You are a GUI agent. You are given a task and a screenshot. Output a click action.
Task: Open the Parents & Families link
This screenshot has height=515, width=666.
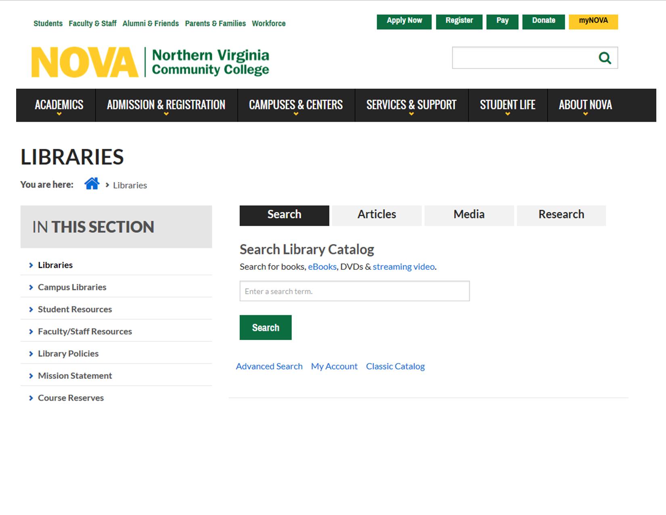(215, 23)
